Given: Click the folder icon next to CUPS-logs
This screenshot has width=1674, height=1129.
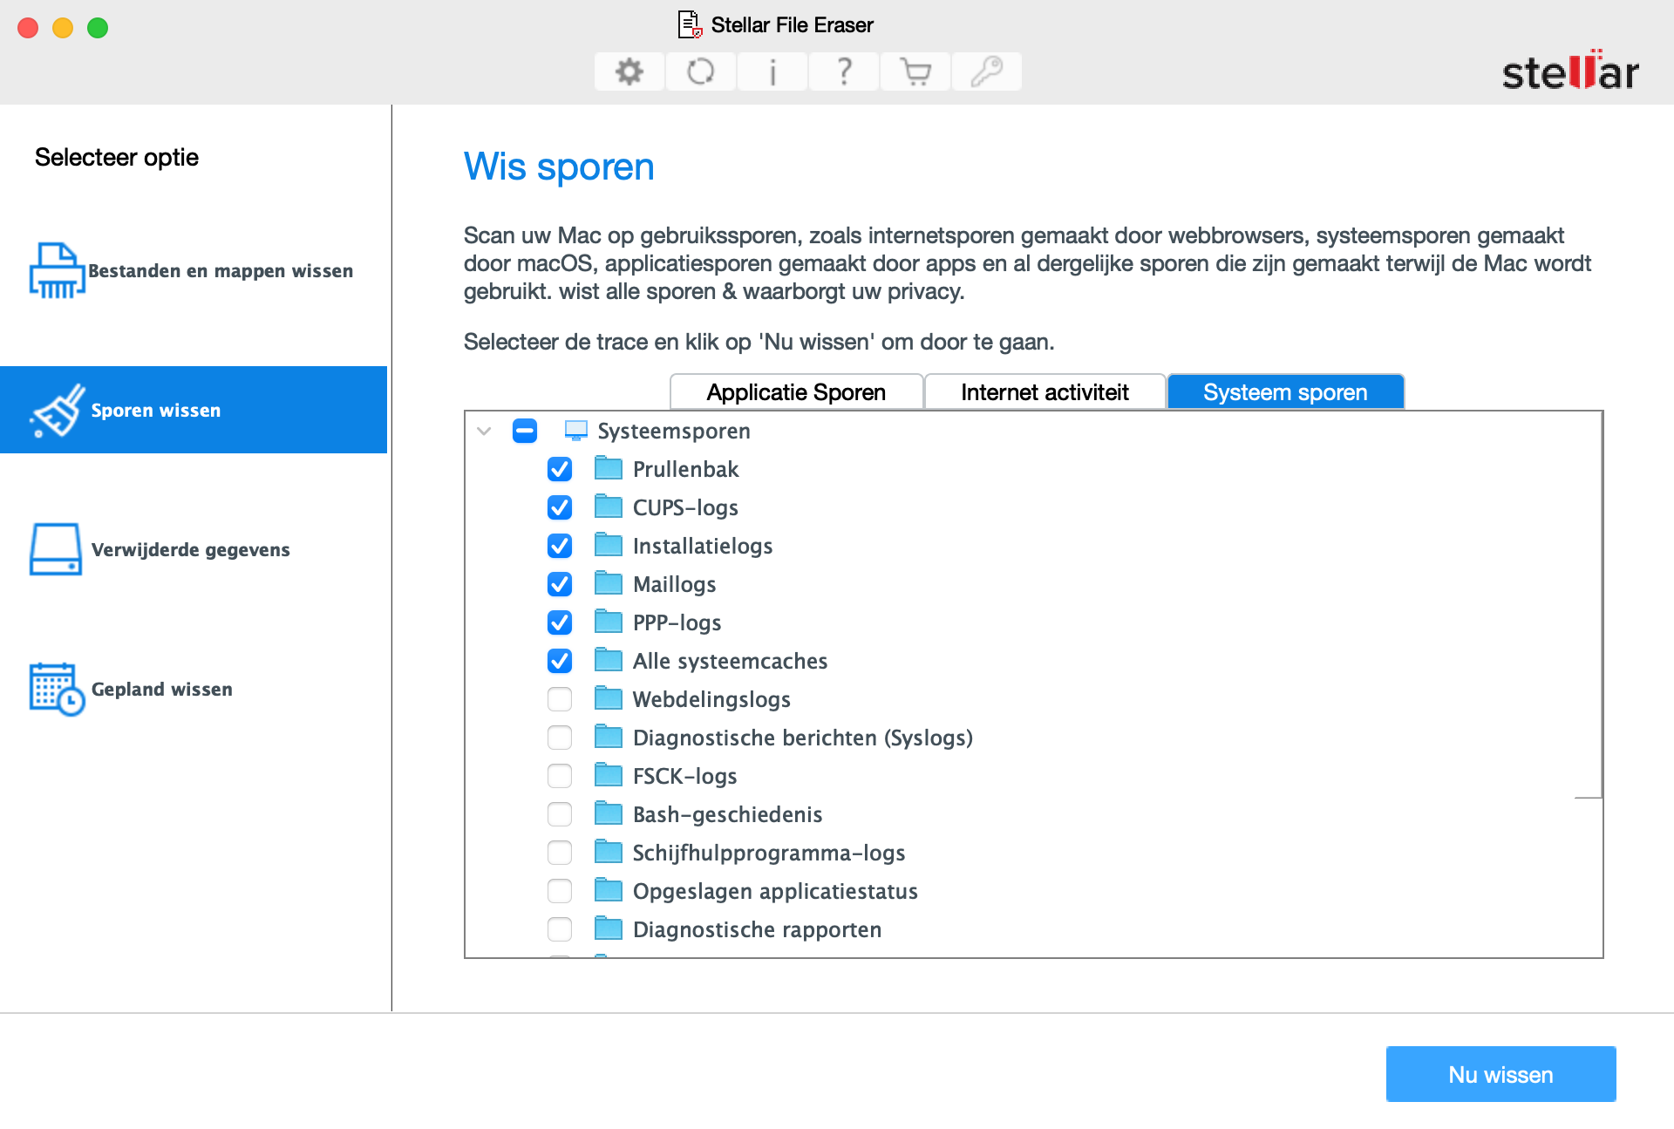Looking at the screenshot, I should pyautogui.click(x=609, y=507).
